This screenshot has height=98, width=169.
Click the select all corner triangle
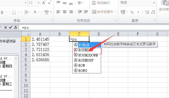coord(26,34)
